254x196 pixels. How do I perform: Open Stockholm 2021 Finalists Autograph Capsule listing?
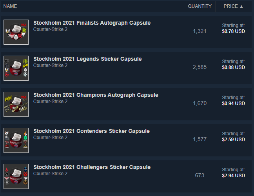92,23
